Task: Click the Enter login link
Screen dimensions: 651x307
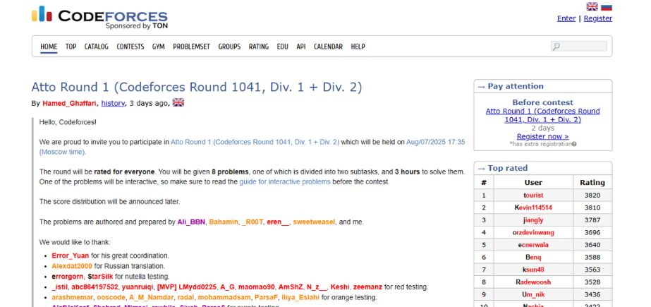Action: 566,18
